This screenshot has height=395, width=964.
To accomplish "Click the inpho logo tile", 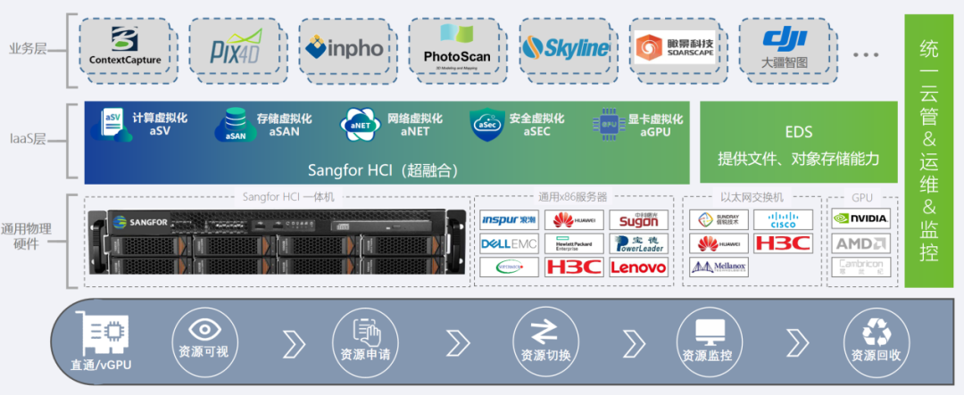I will [344, 49].
